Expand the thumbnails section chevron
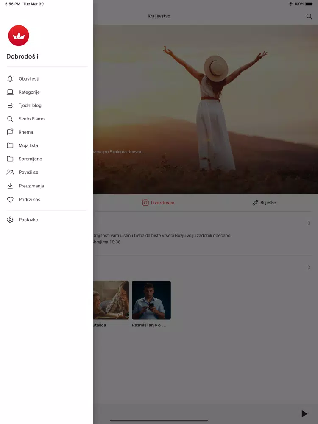 point(309,268)
